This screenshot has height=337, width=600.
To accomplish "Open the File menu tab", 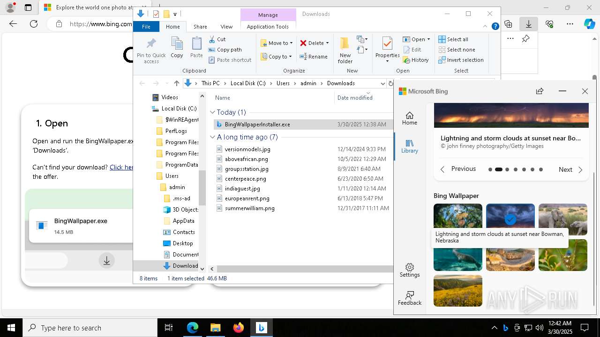I will 146,27.
